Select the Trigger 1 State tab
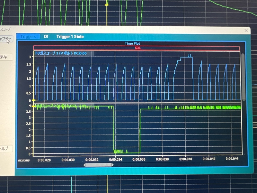The height and width of the screenshot is (193, 257). point(70,37)
